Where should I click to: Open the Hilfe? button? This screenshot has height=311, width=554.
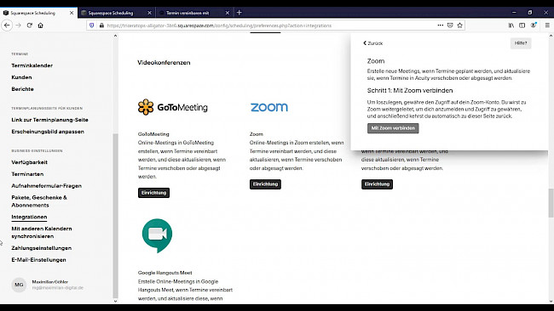(521, 43)
